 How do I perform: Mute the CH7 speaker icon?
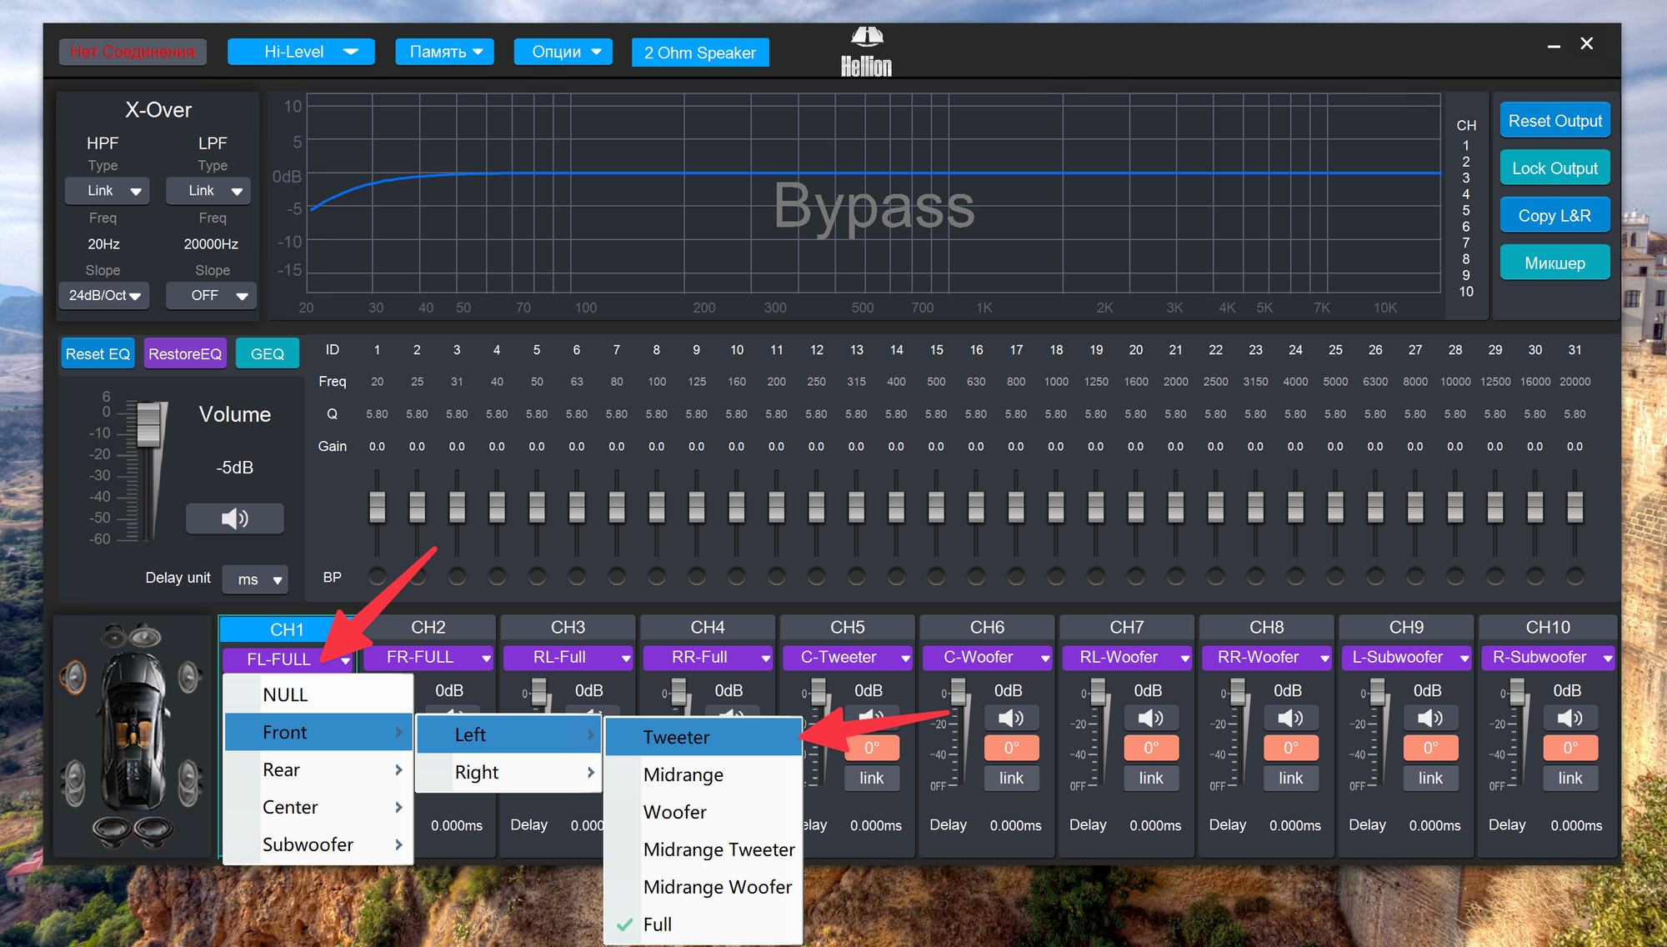[x=1150, y=718]
